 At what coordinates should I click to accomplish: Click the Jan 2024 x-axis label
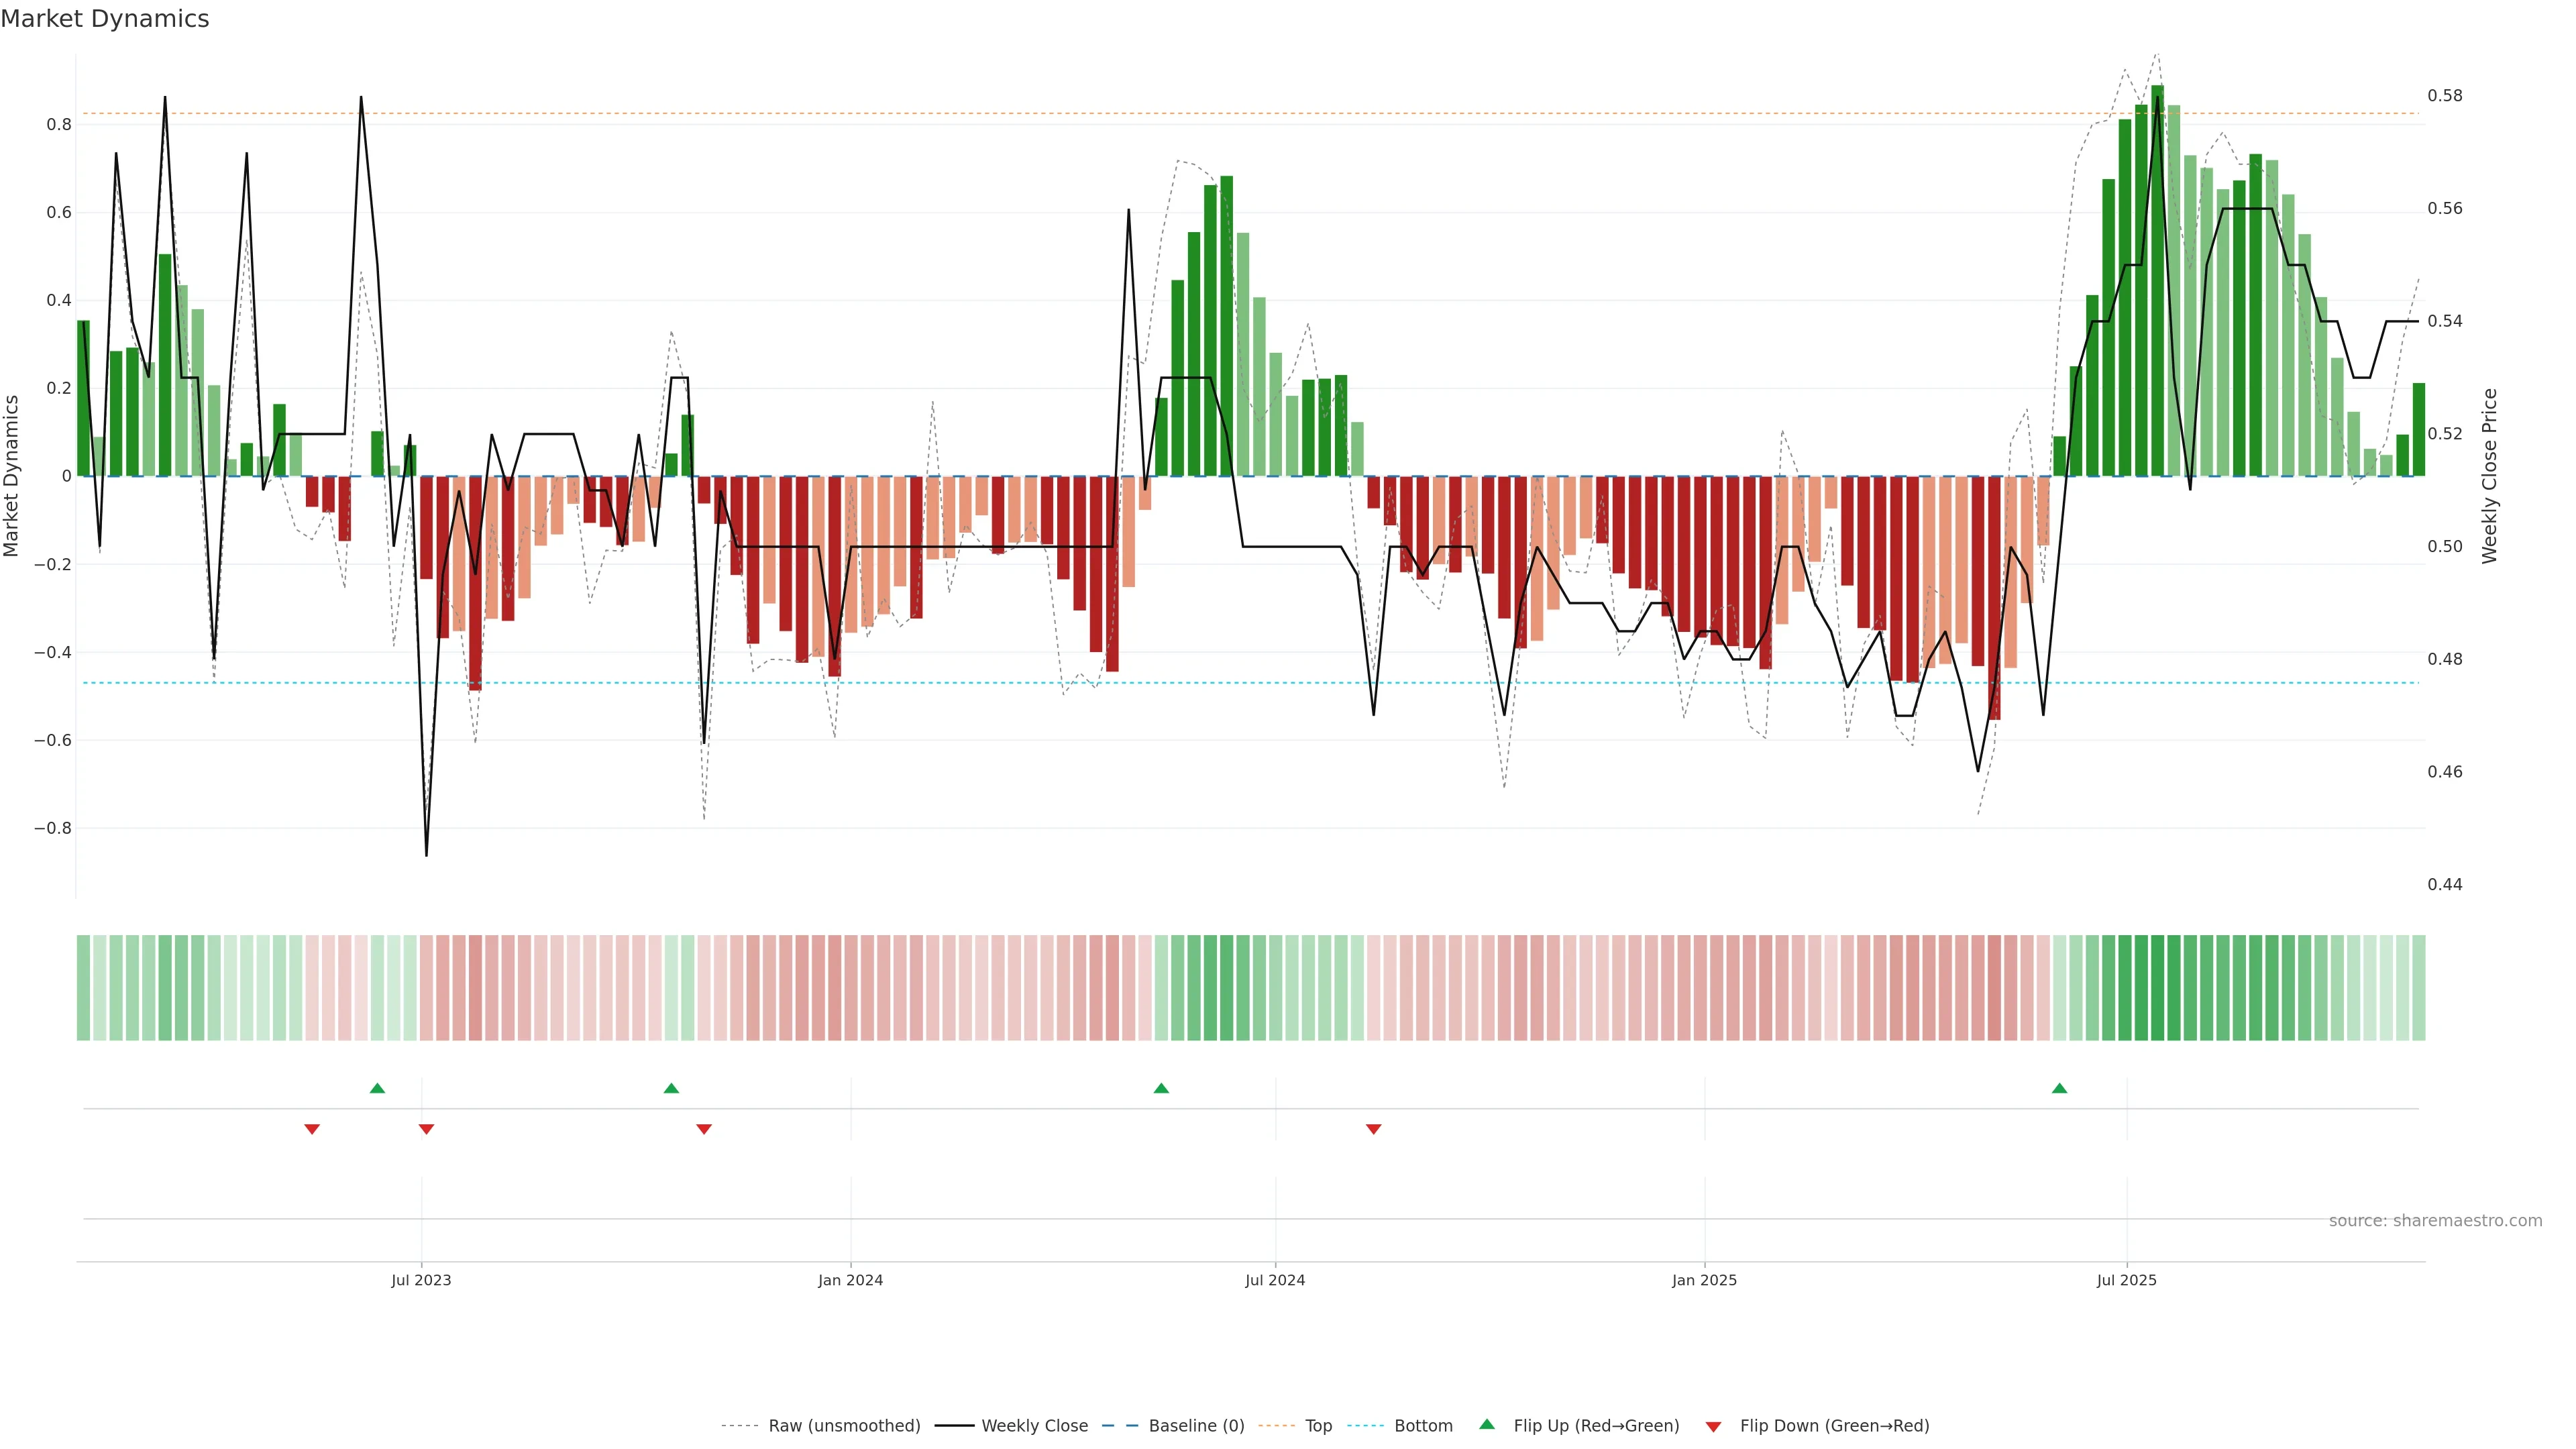tap(850, 1280)
